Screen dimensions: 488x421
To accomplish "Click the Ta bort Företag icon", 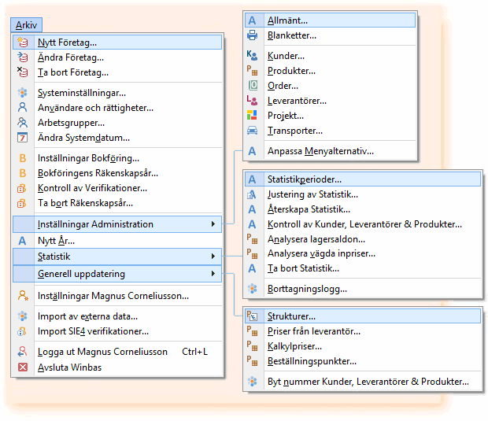I will pos(23,72).
